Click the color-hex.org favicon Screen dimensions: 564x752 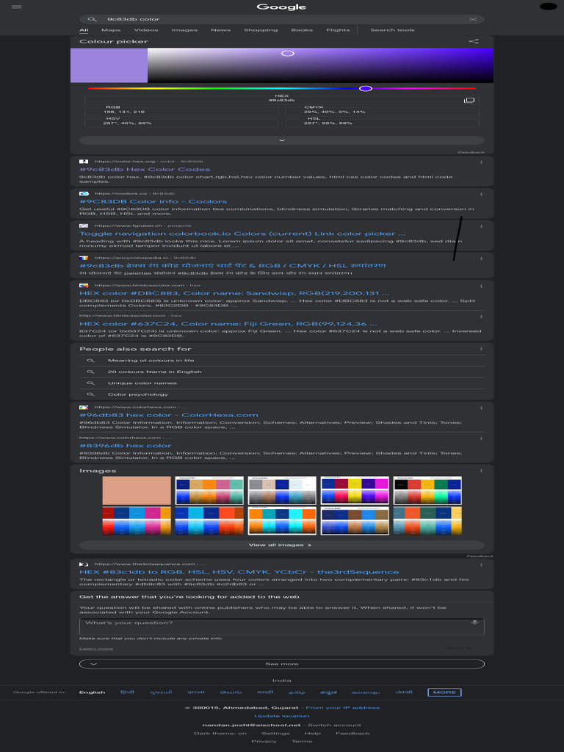tap(84, 162)
